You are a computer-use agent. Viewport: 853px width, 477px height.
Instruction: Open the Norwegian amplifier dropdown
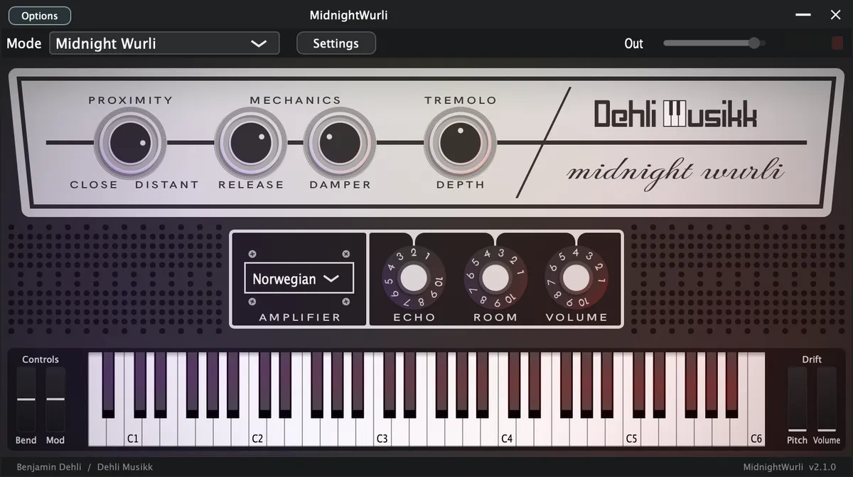tap(299, 278)
